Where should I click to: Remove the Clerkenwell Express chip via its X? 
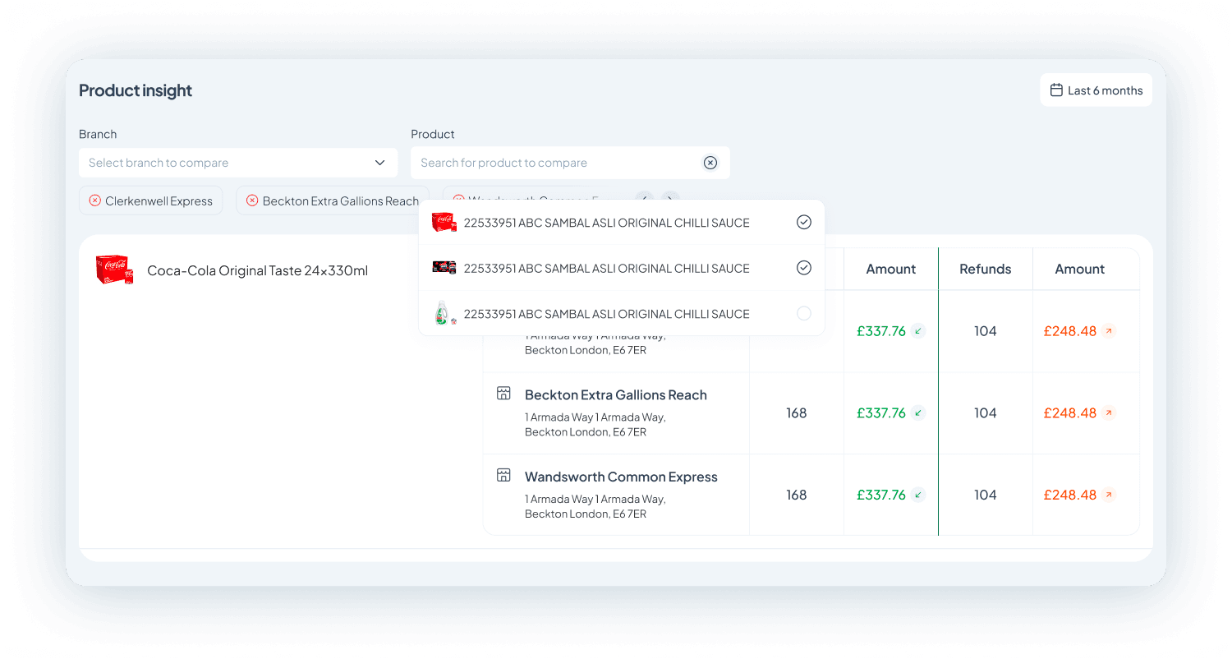point(94,200)
